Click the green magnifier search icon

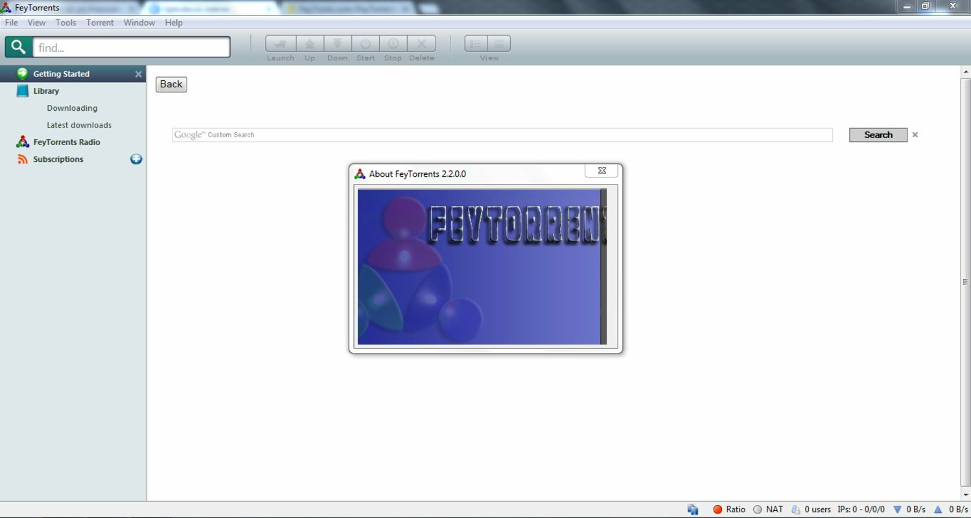[x=19, y=47]
